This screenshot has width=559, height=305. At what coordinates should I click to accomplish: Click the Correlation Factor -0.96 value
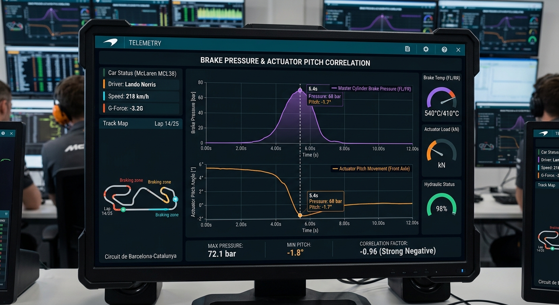pos(397,251)
